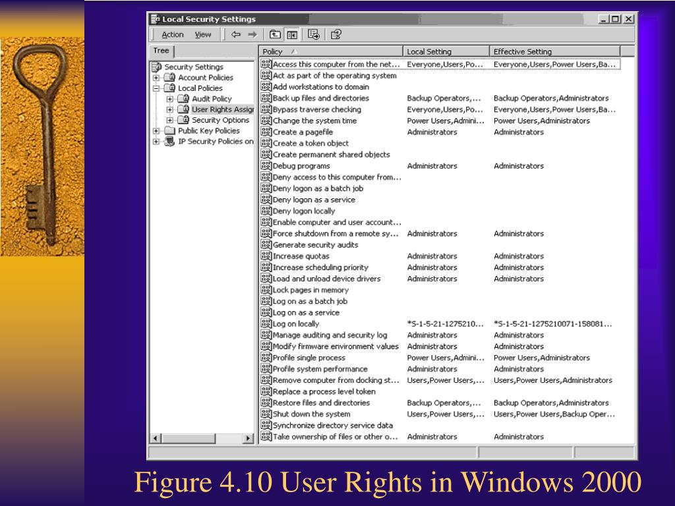Click the Local Policies folder icon
Image resolution: width=675 pixels, height=506 pixels.
pyautogui.click(x=170, y=88)
